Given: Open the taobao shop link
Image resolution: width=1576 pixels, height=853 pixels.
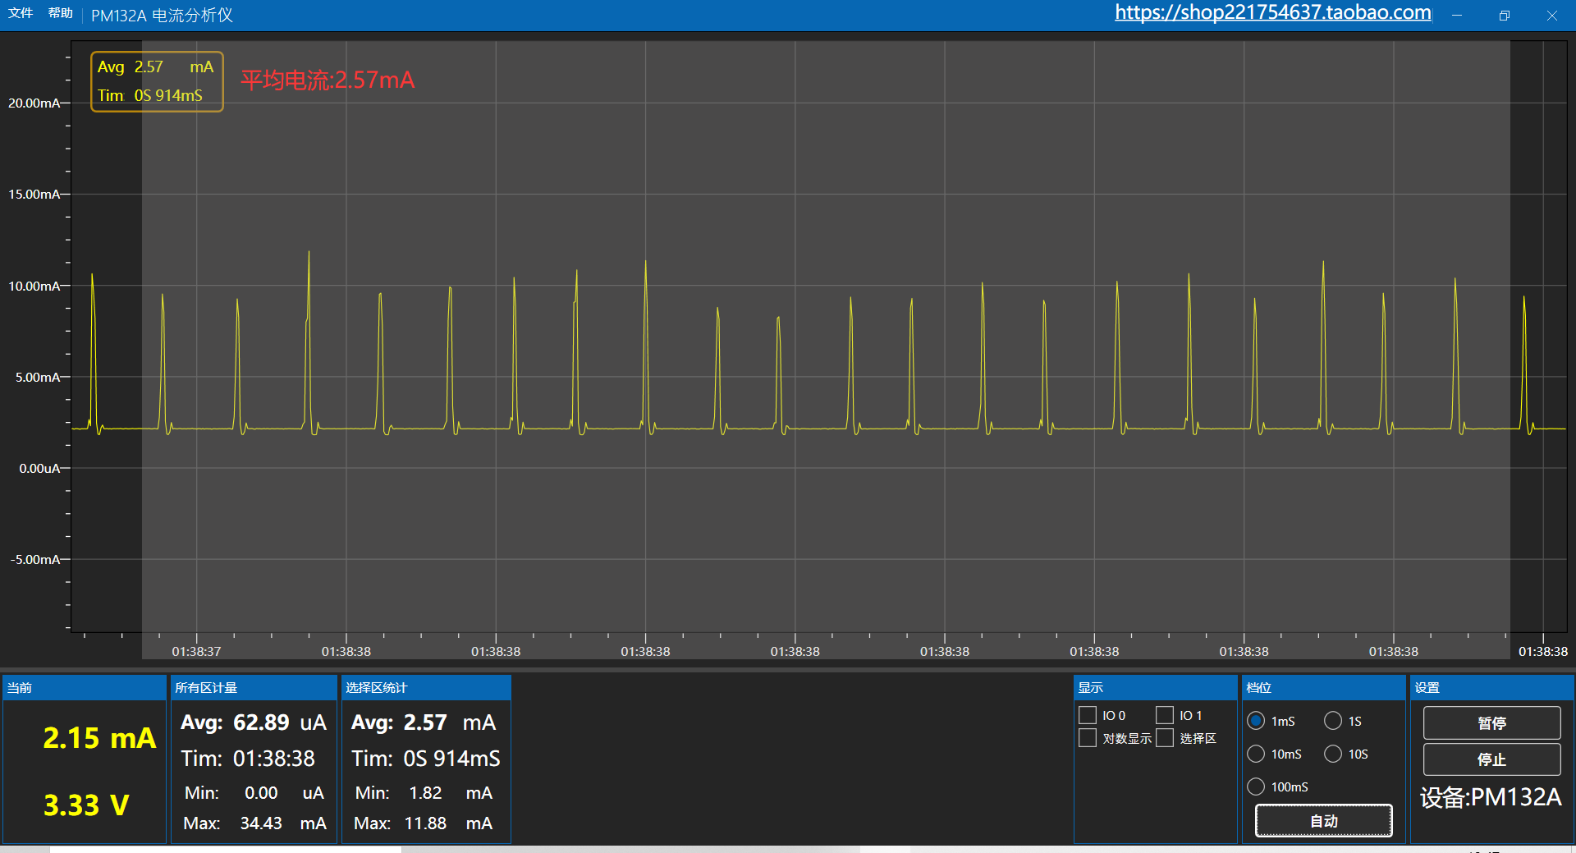Looking at the screenshot, I should [x=1272, y=12].
